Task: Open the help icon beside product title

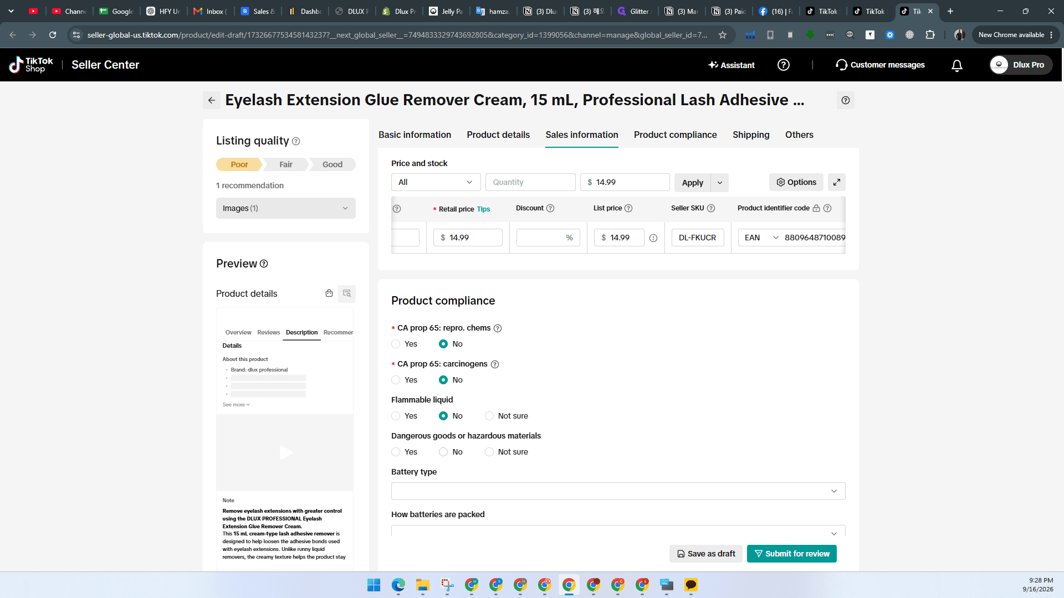Action: pyautogui.click(x=845, y=100)
